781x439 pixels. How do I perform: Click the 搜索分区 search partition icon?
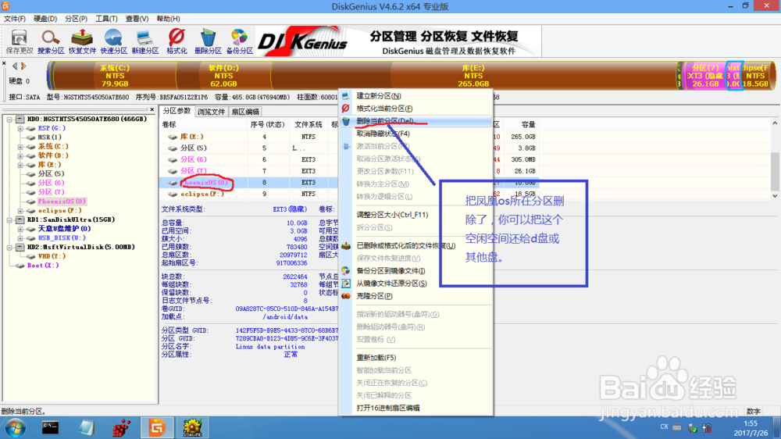tap(51, 42)
